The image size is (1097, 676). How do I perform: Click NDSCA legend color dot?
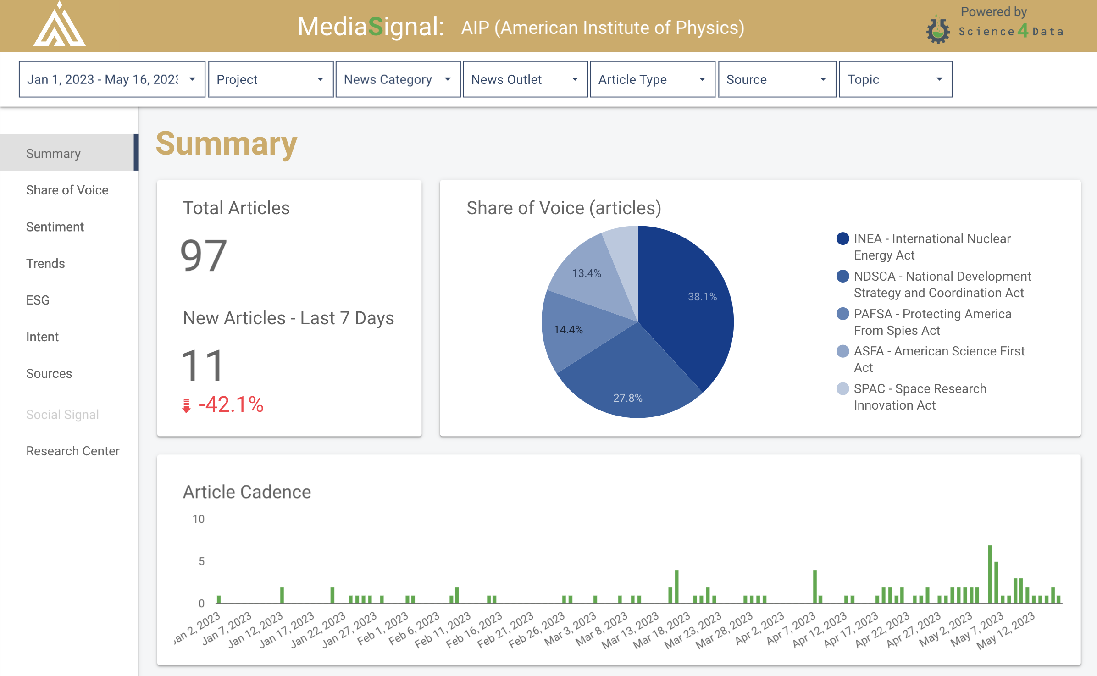pos(842,276)
